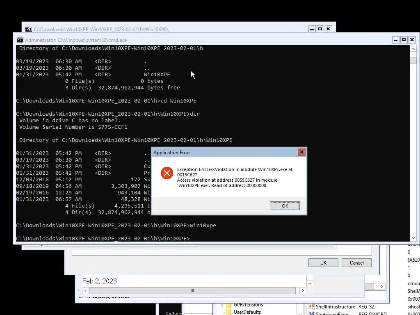
Task: Expand the GPExtensions registry key
Action: [x=221, y=305]
